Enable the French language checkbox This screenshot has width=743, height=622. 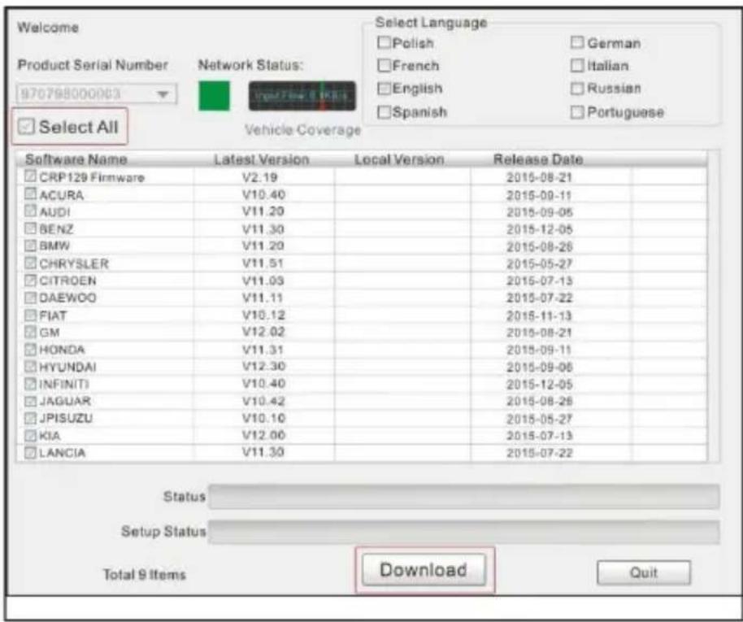pyautogui.click(x=384, y=65)
